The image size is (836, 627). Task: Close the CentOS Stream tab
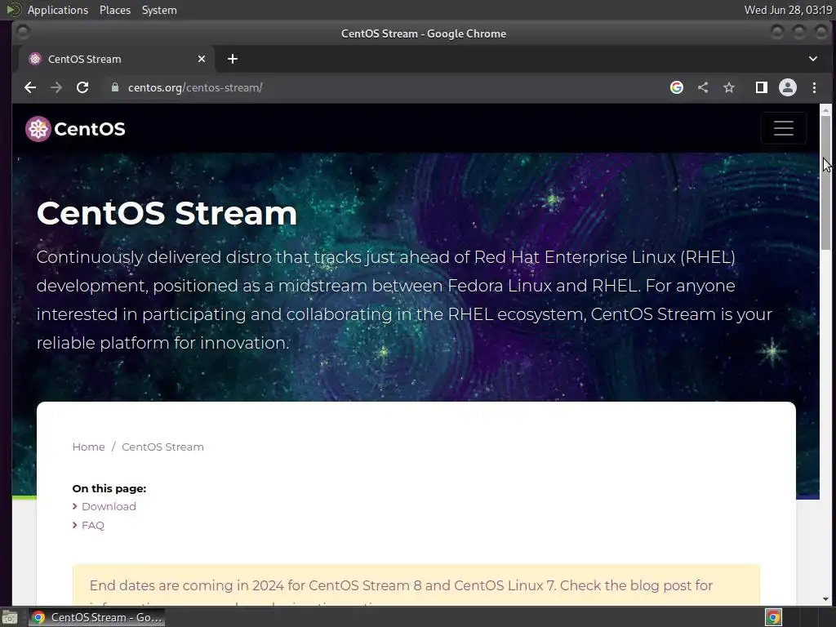(202, 59)
